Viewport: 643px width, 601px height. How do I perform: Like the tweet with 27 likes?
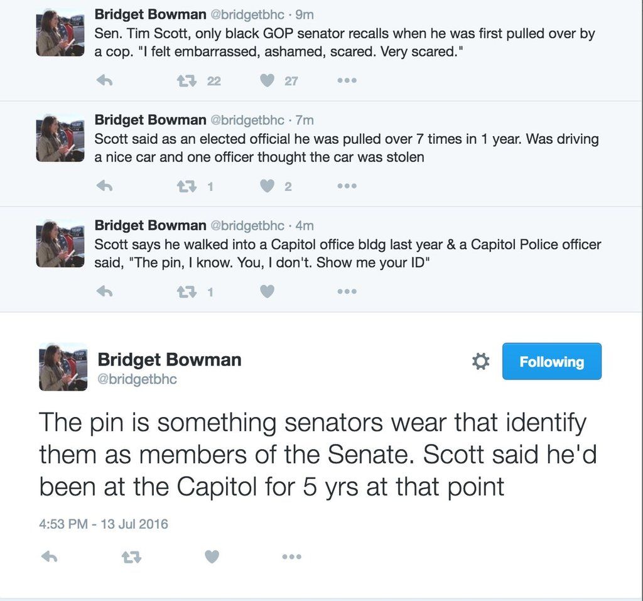267,80
